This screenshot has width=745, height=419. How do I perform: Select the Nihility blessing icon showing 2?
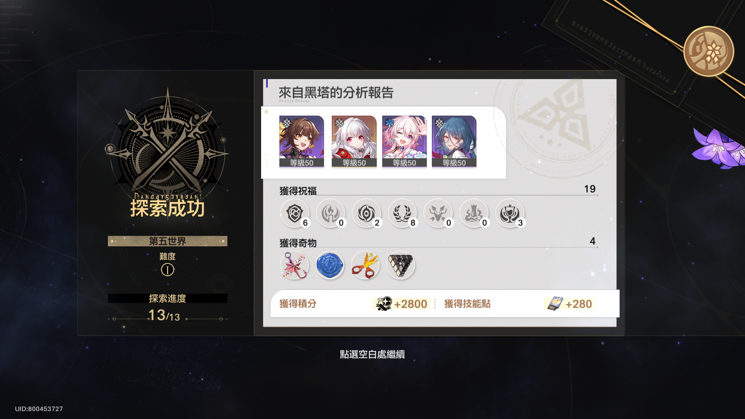click(366, 213)
